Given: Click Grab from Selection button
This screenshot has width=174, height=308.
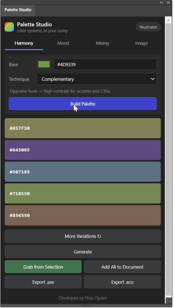Looking at the screenshot, I should [x=43, y=267].
